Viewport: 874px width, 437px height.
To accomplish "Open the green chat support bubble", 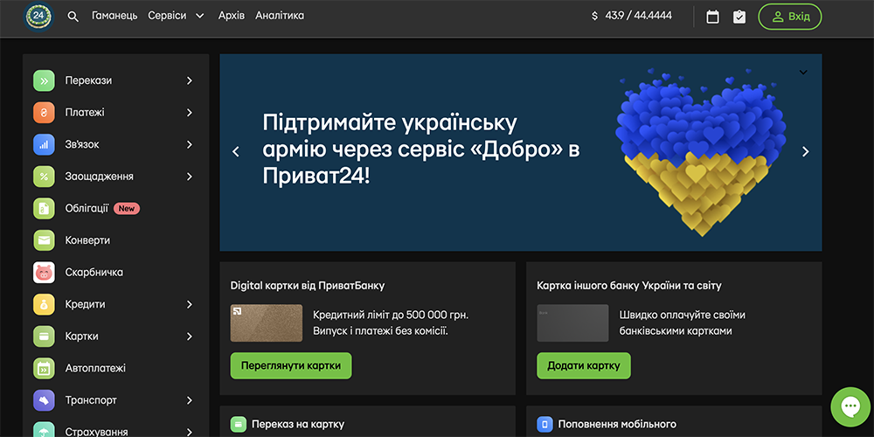I will (849, 406).
